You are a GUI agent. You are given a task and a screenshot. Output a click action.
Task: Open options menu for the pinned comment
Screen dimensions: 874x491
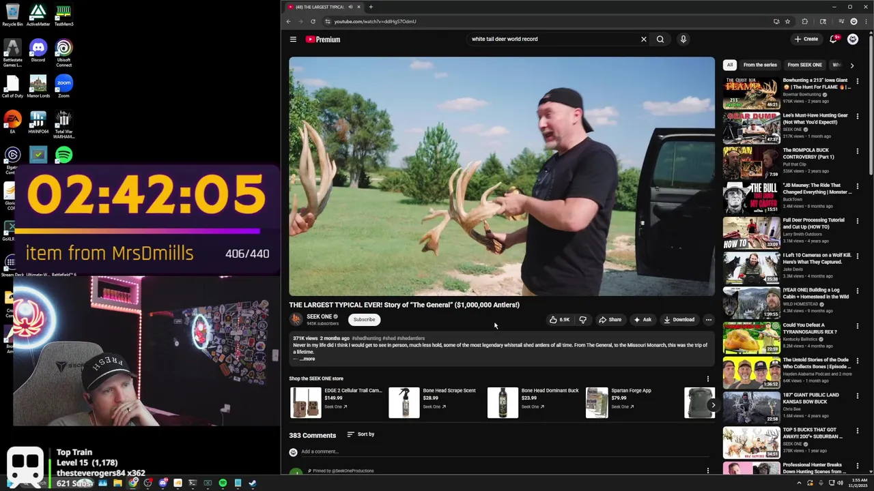[x=707, y=471]
